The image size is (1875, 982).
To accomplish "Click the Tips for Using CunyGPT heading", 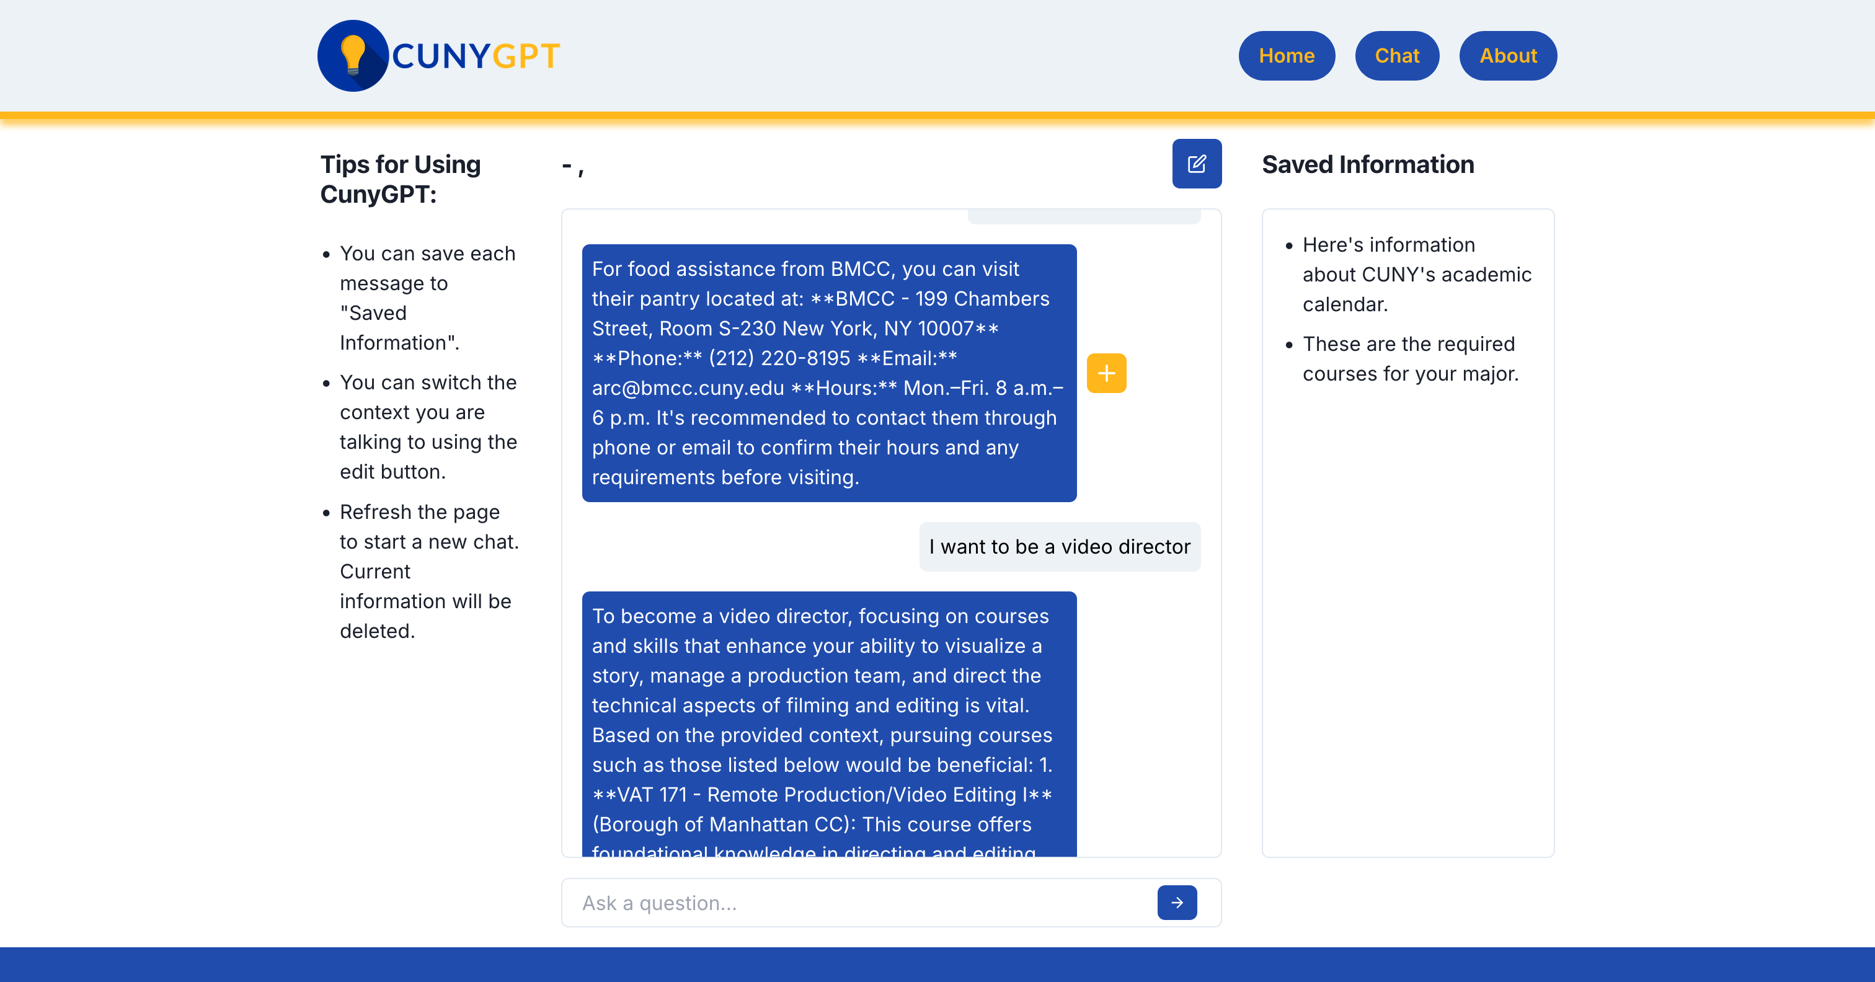I will [401, 179].
